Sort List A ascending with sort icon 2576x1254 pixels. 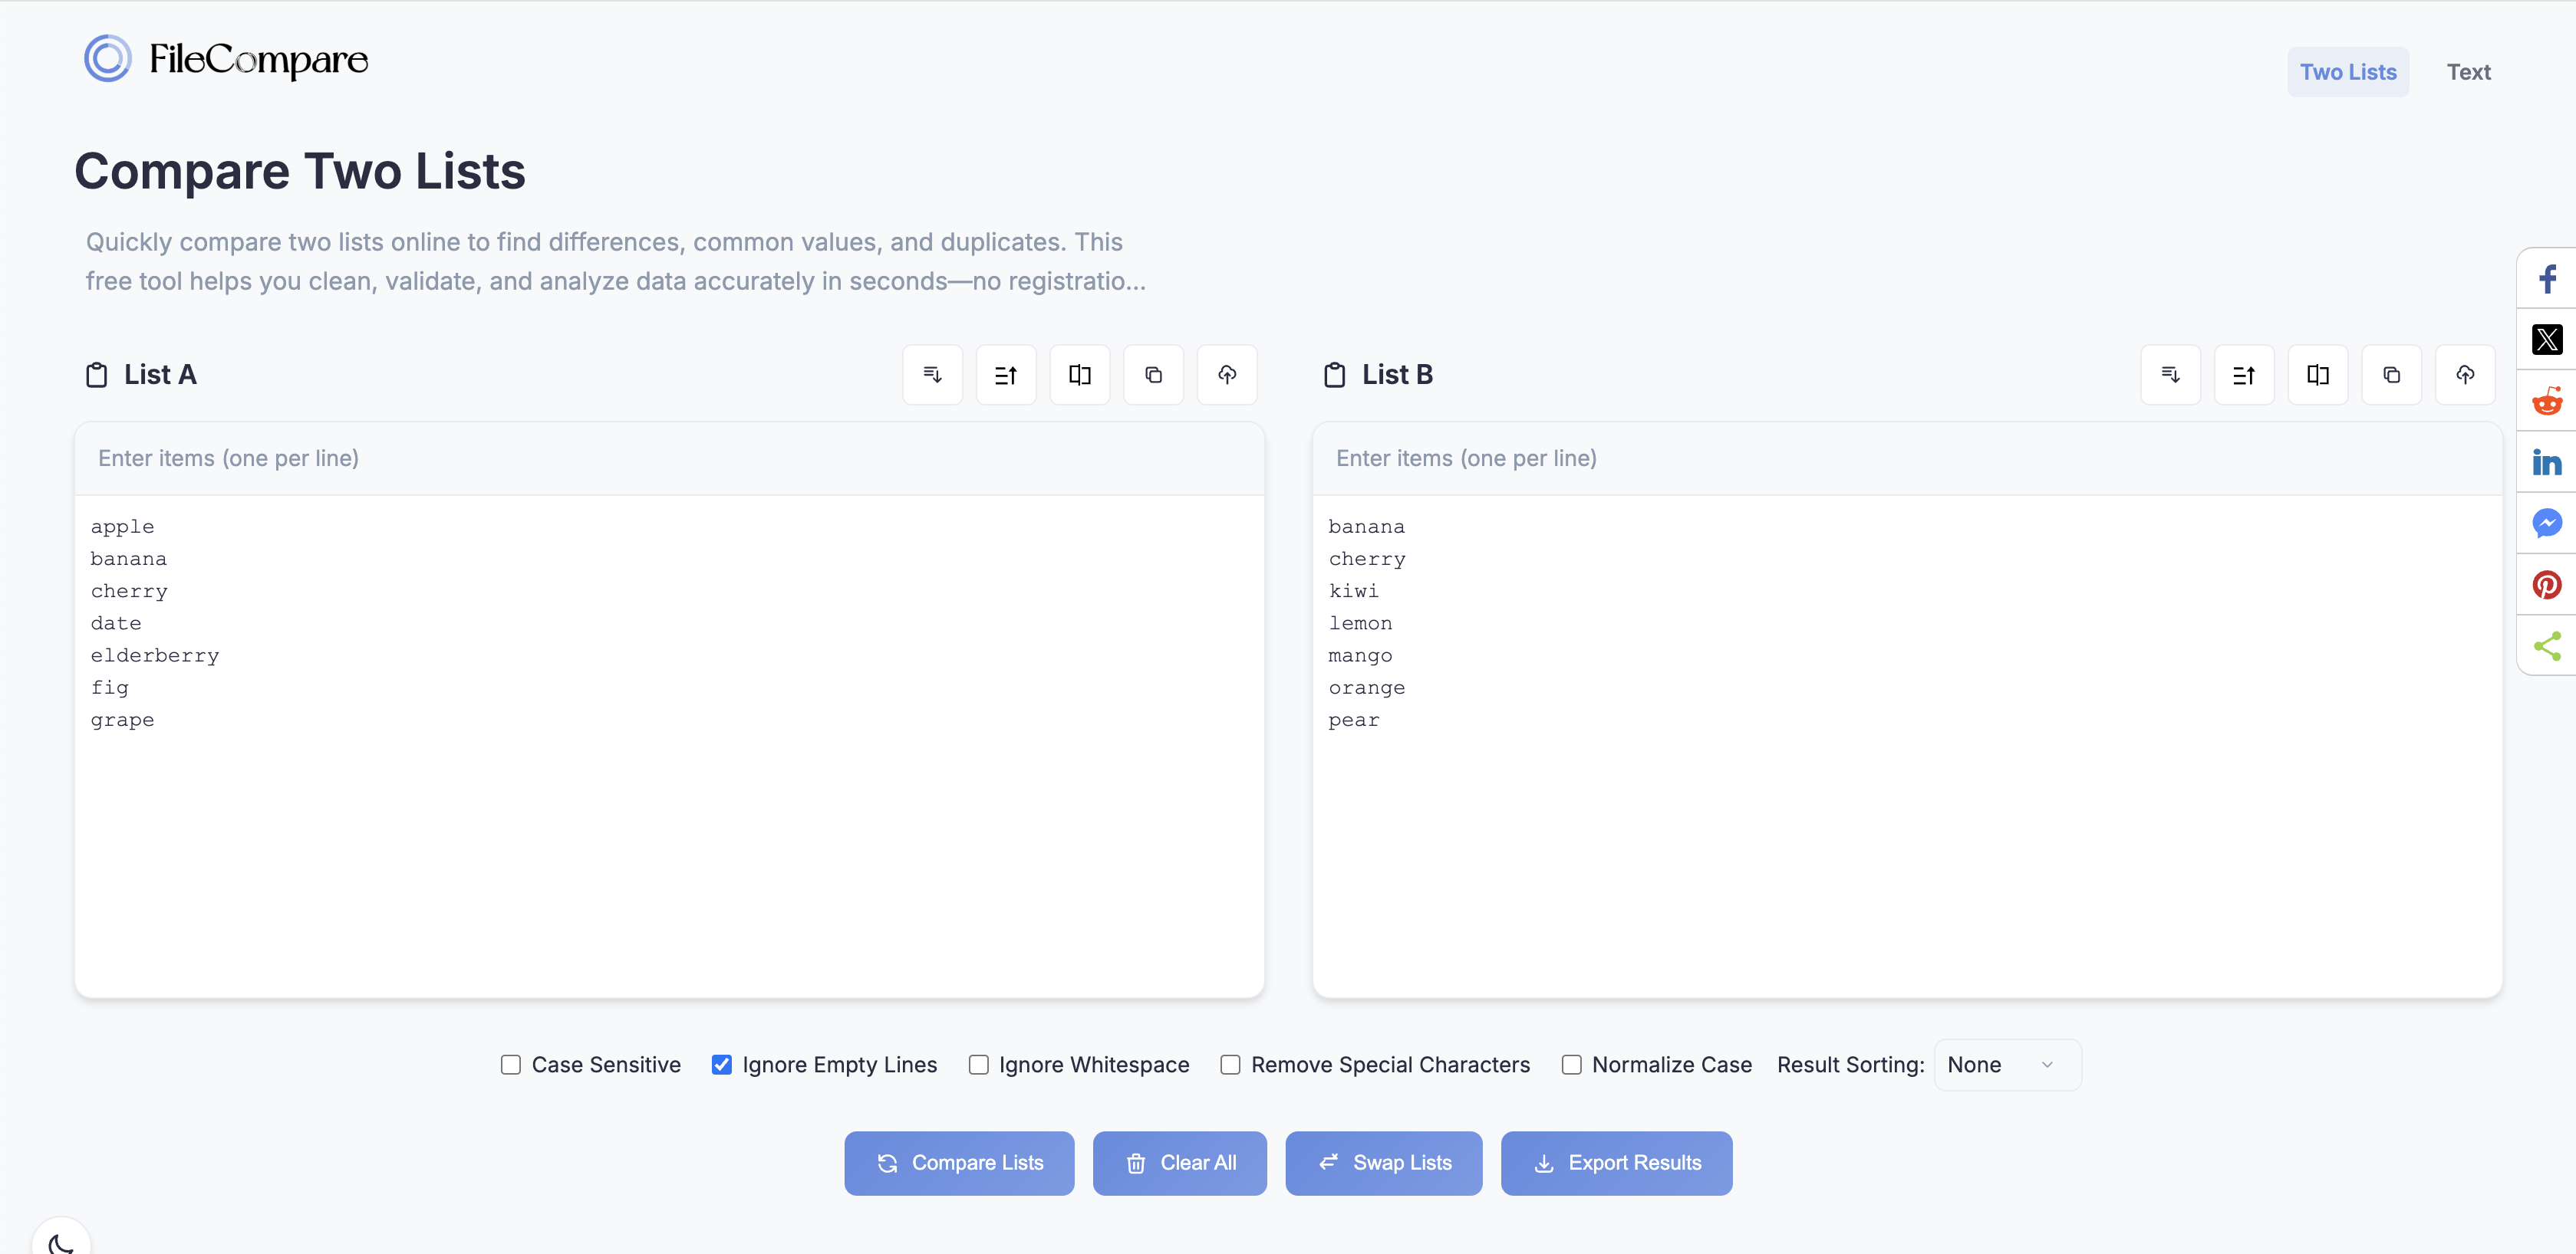[x=1006, y=375]
